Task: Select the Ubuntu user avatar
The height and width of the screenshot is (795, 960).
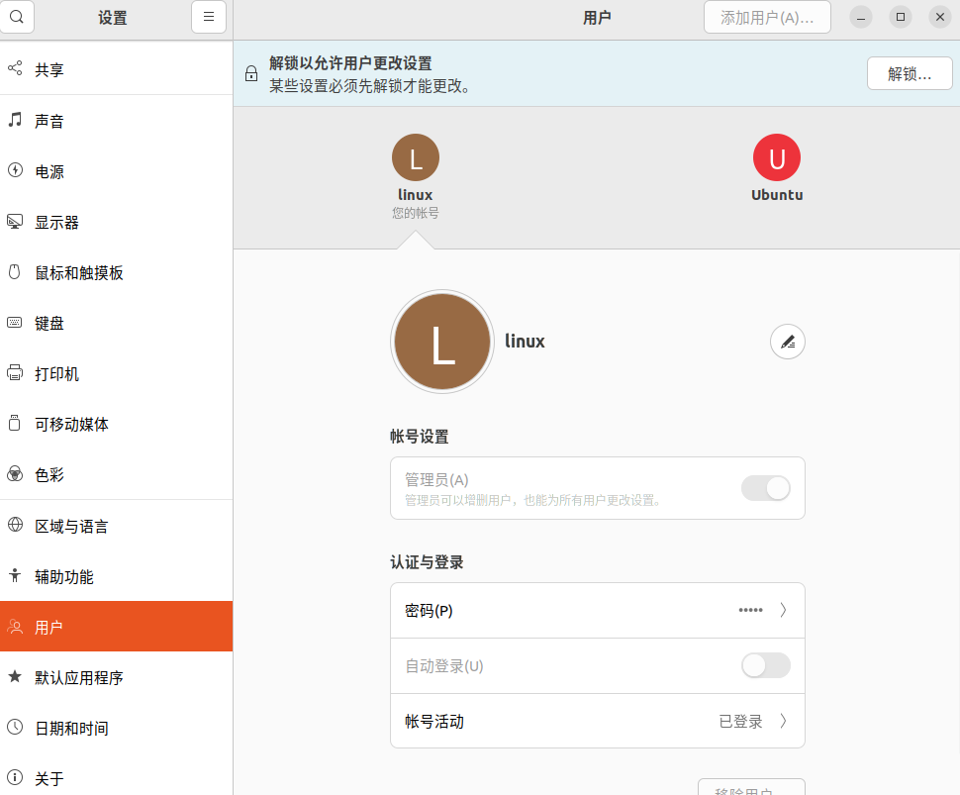Action: [777, 157]
